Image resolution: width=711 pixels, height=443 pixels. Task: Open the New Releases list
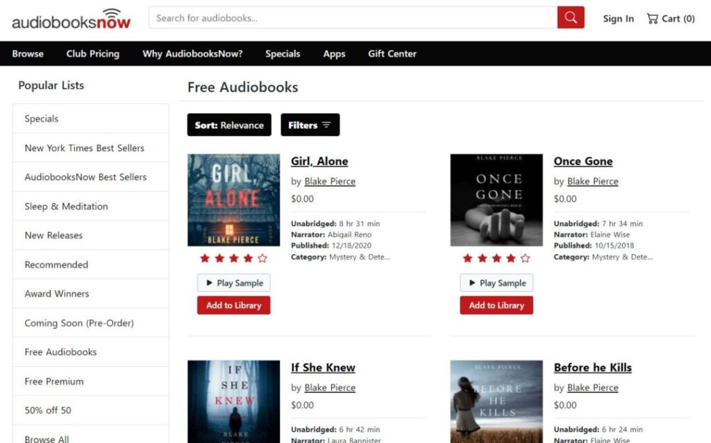pyautogui.click(x=91, y=235)
